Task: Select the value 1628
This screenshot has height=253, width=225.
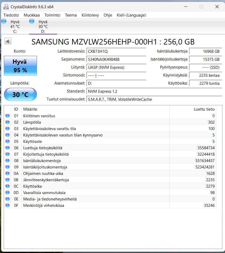Action: tap(210, 174)
